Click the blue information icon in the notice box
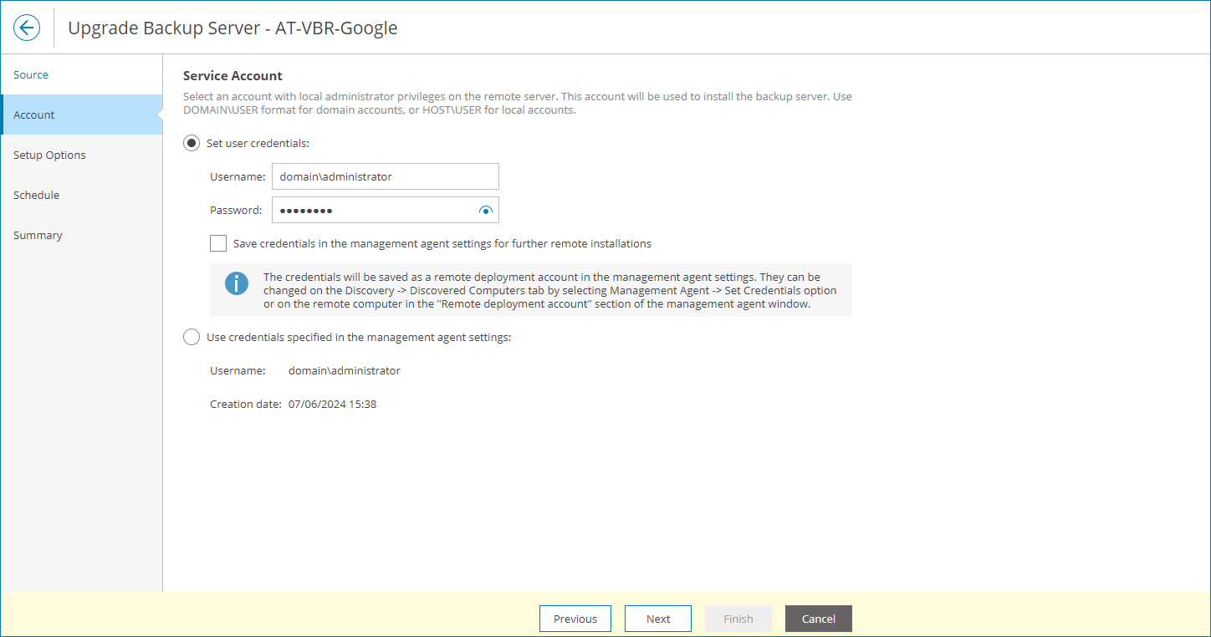Image resolution: width=1211 pixels, height=637 pixels. pyautogui.click(x=236, y=283)
